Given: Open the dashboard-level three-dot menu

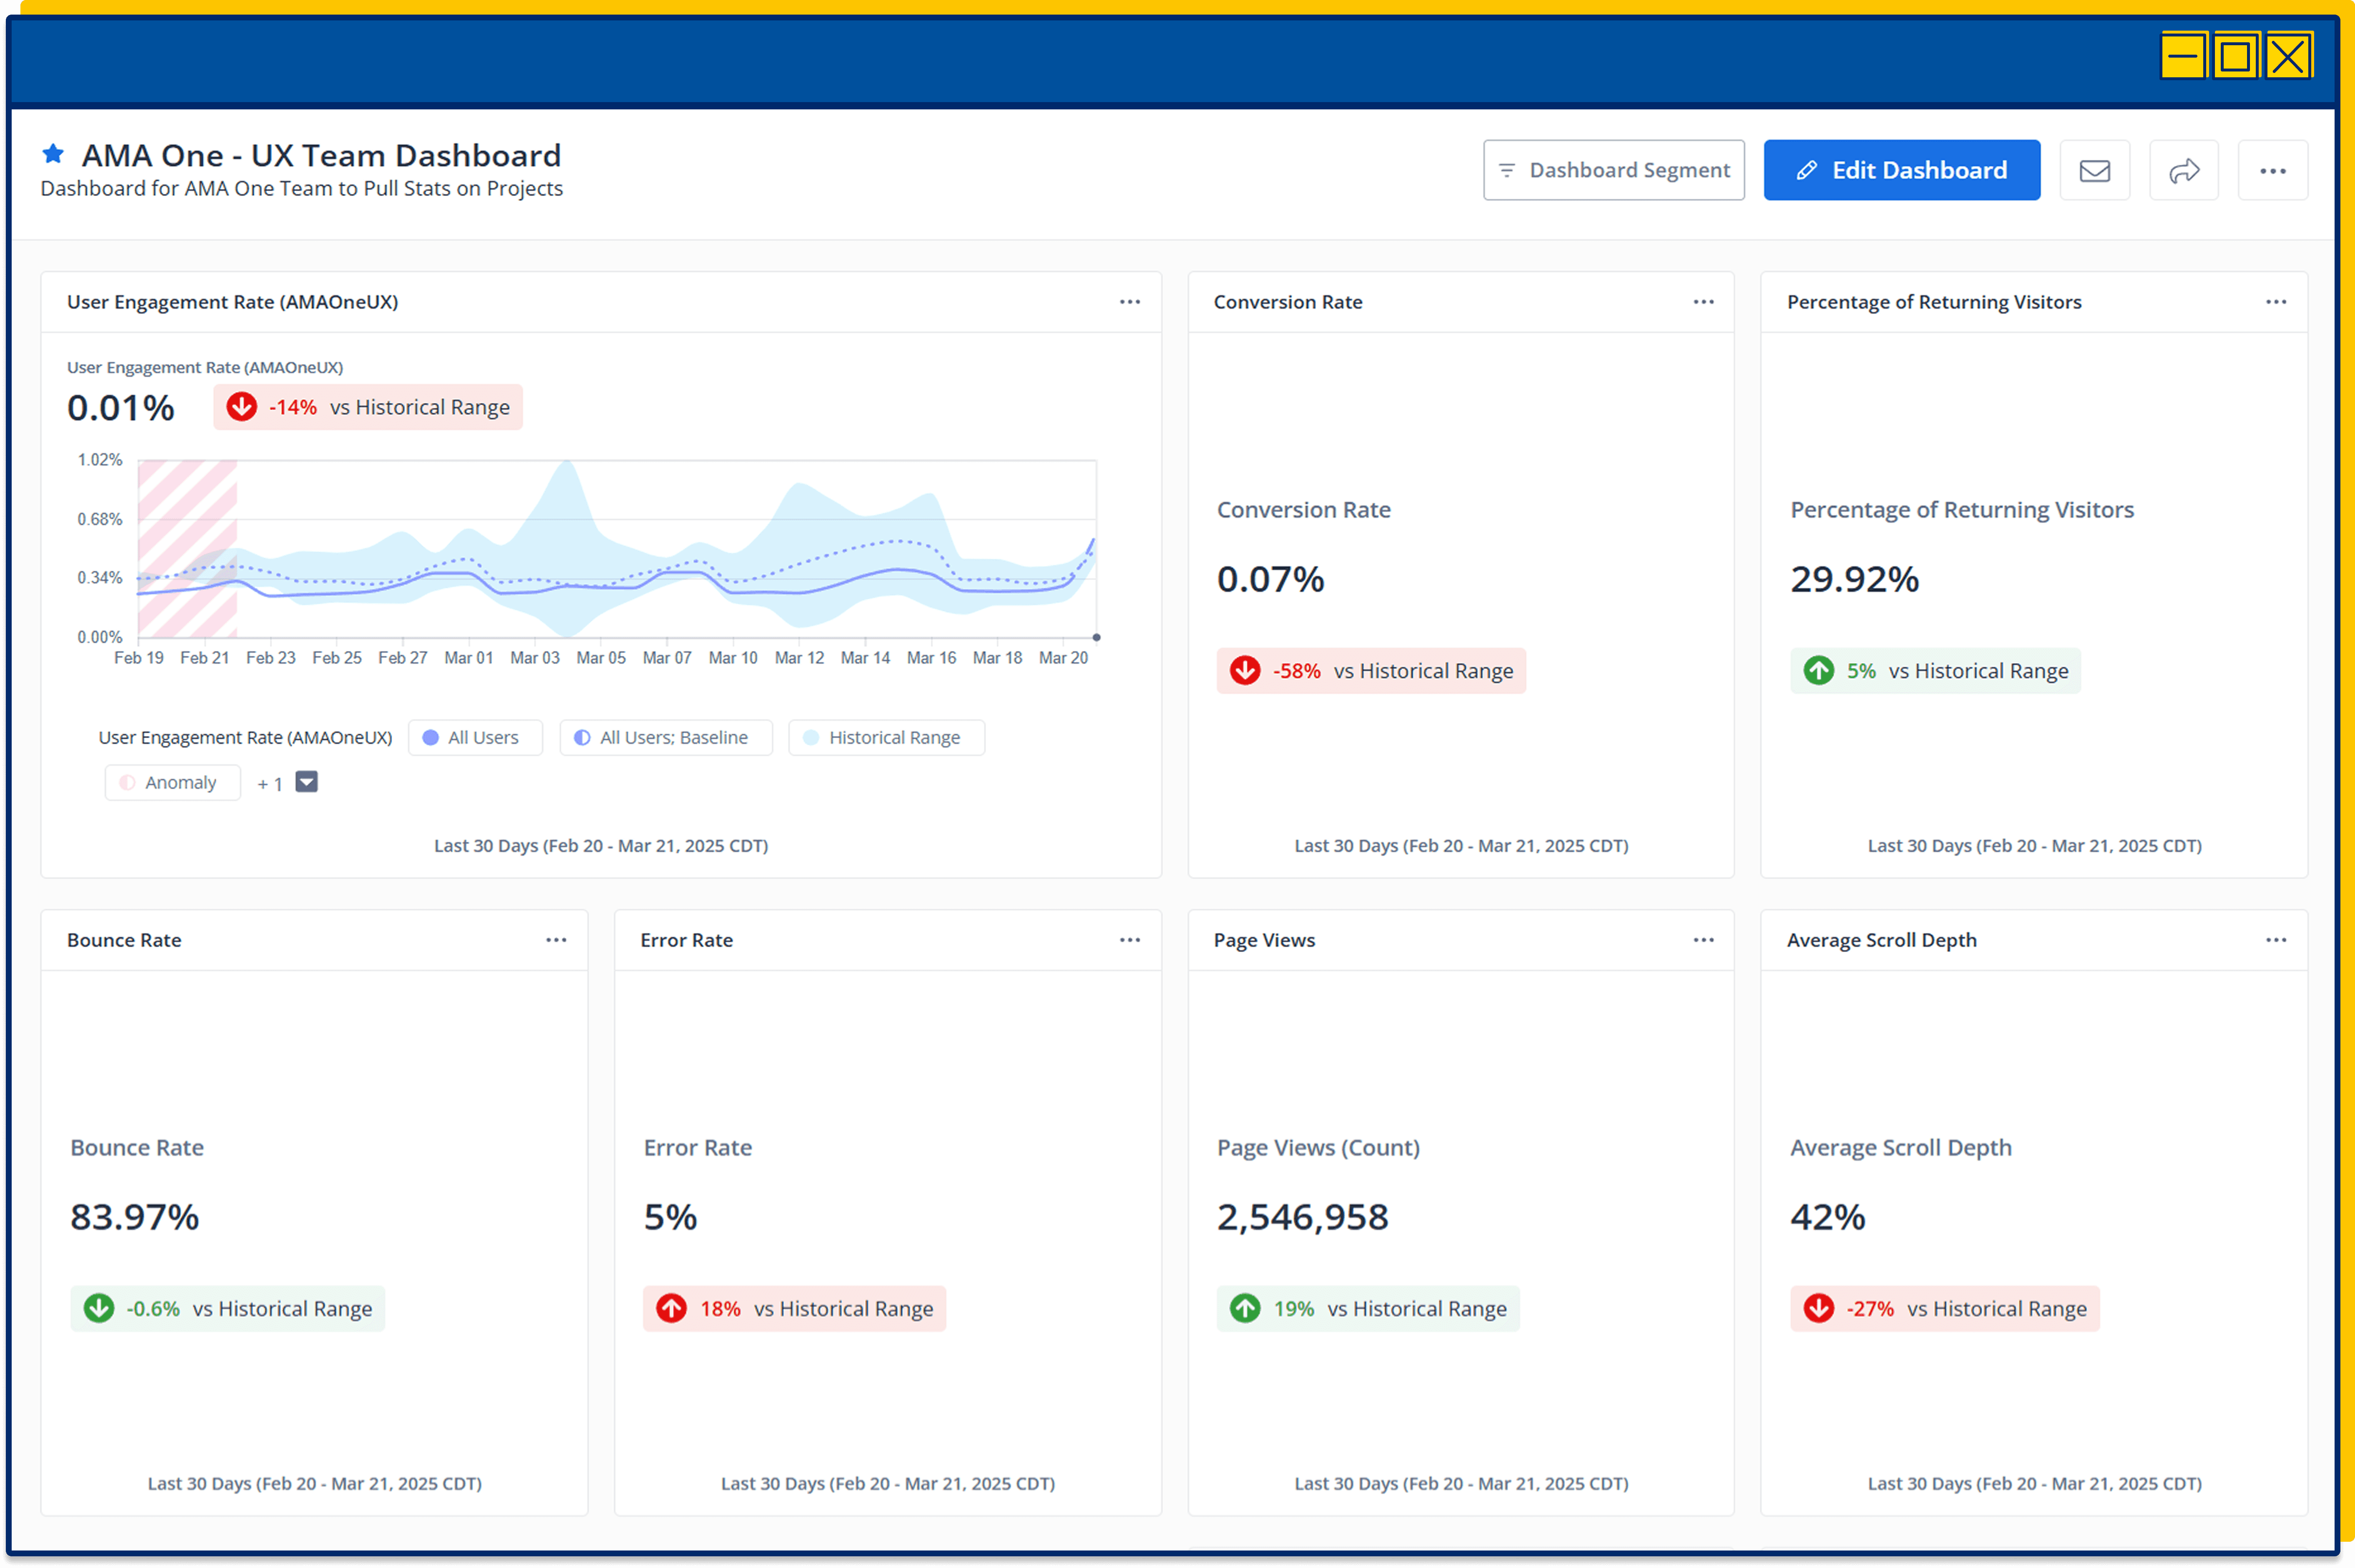Looking at the screenshot, I should pos(2272,171).
